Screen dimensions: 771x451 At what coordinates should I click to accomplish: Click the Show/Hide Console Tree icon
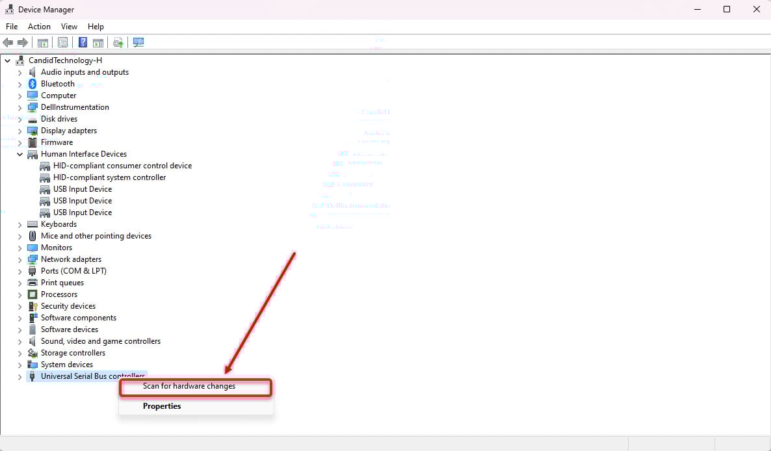coord(43,43)
